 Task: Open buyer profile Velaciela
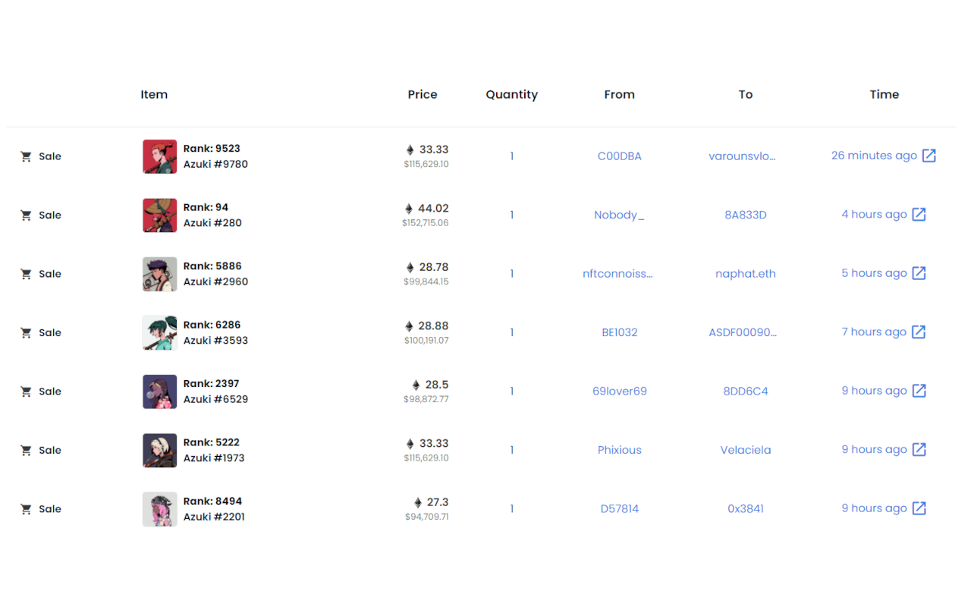click(x=746, y=450)
